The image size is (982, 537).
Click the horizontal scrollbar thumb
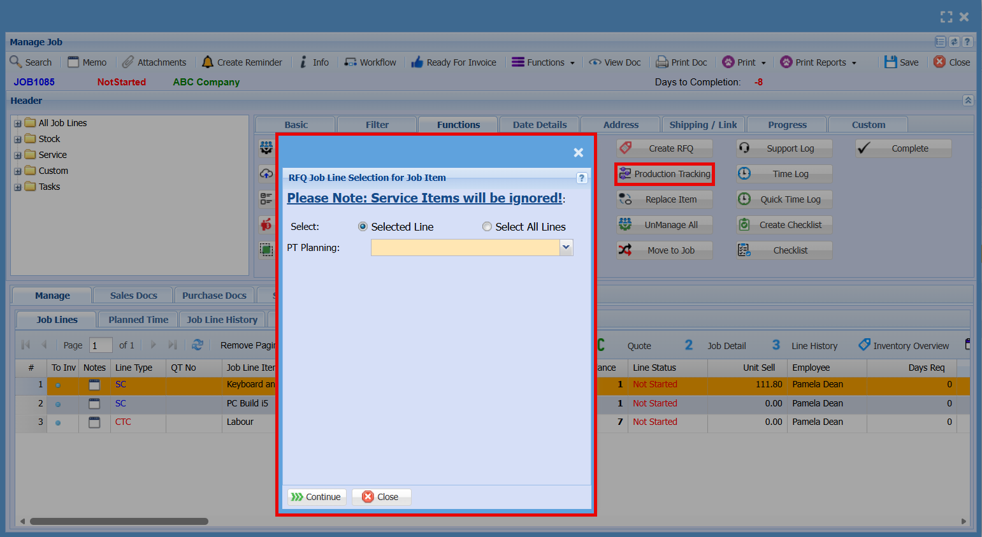[x=119, y=521]
